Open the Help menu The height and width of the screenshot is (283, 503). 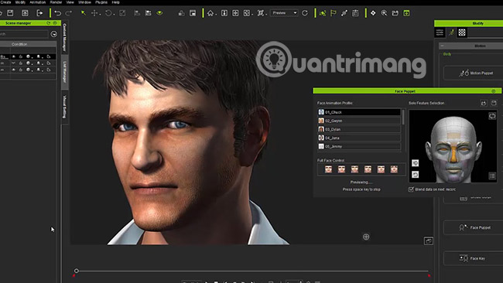pyautogui.click(x=115, y=2)
